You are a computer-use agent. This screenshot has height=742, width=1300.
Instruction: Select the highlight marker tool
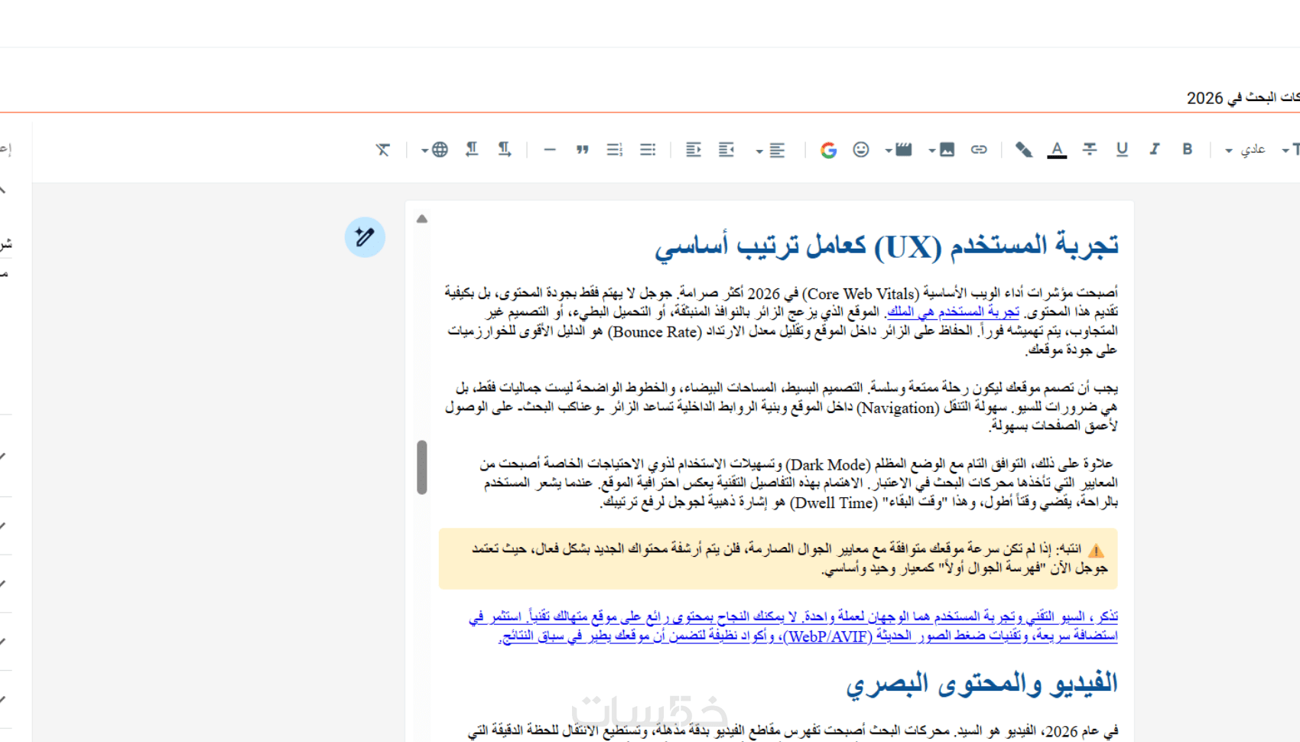(1023, 150)
